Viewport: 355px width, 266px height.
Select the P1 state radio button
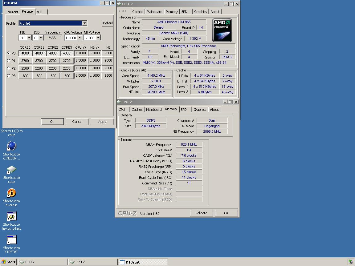coord(9,61)
